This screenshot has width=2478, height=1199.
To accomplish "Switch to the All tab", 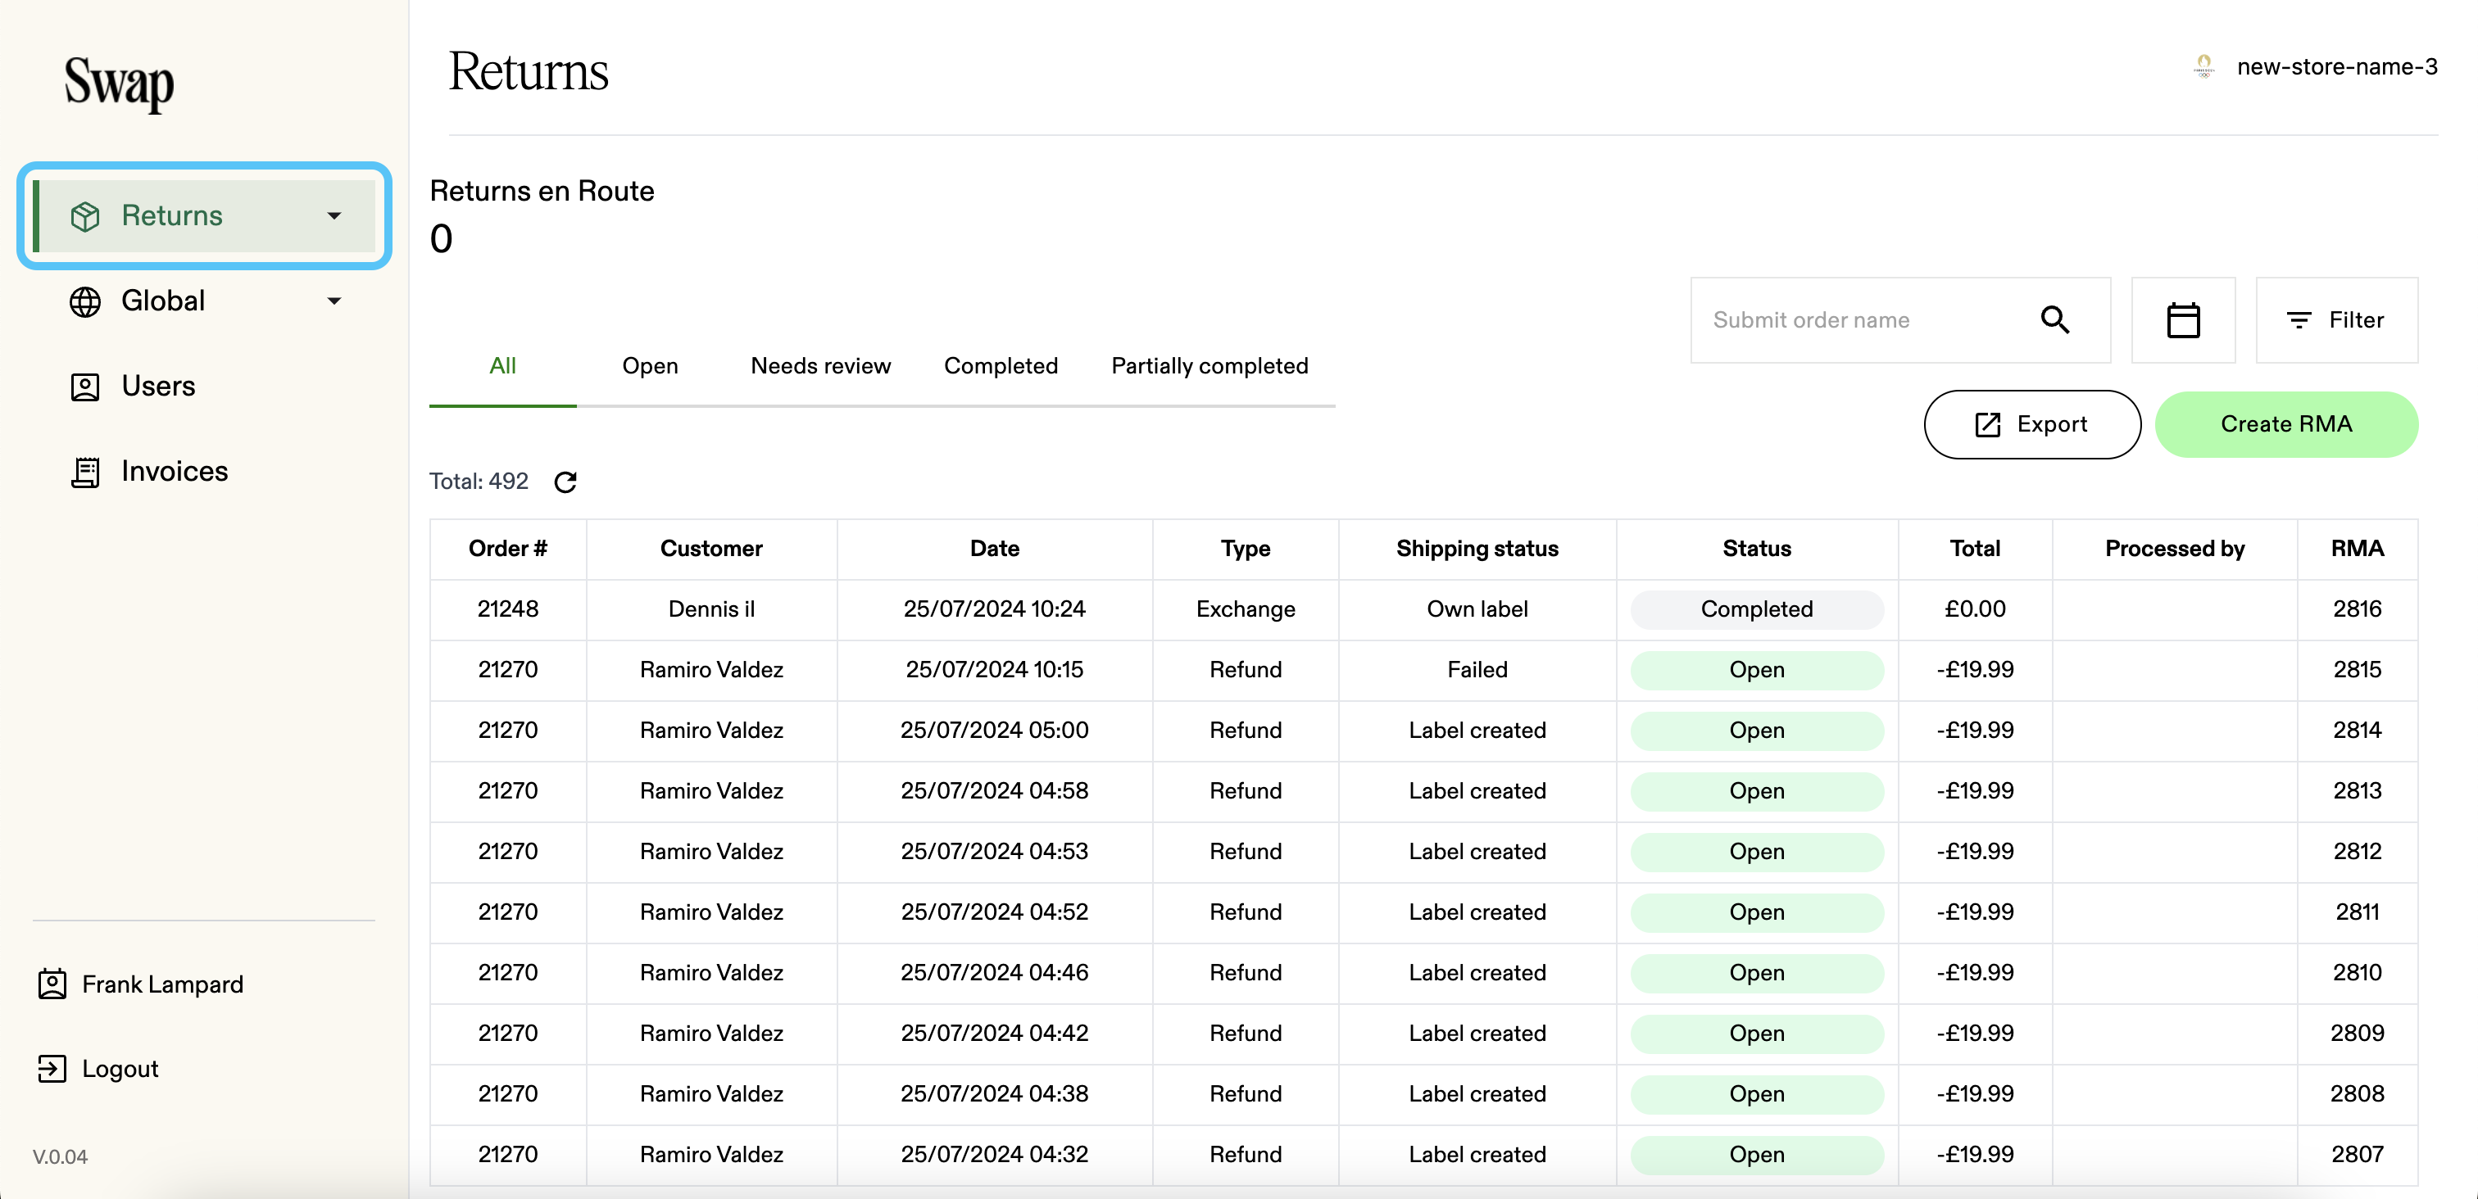I will [502, 366].
